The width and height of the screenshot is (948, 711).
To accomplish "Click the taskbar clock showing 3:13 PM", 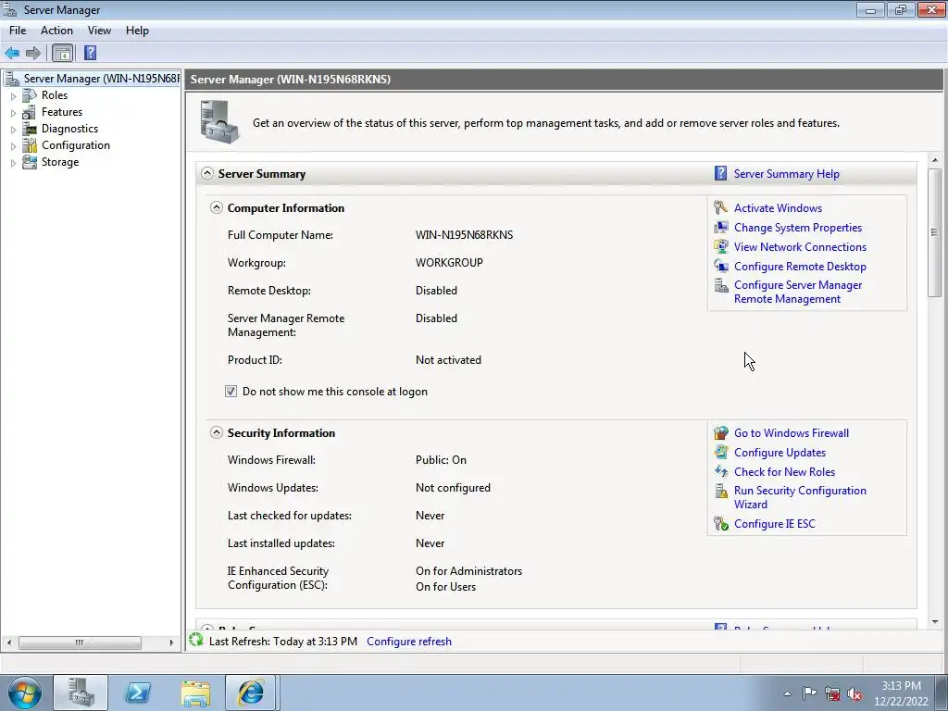I will (x=900, y=693).
